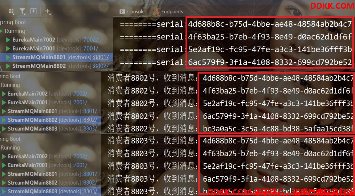Open the Group By grid icon menu
This screenshot has width=355, height=196.
tap(12, 11)
